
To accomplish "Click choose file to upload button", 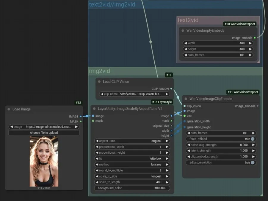I will click(x=44, y=133).
